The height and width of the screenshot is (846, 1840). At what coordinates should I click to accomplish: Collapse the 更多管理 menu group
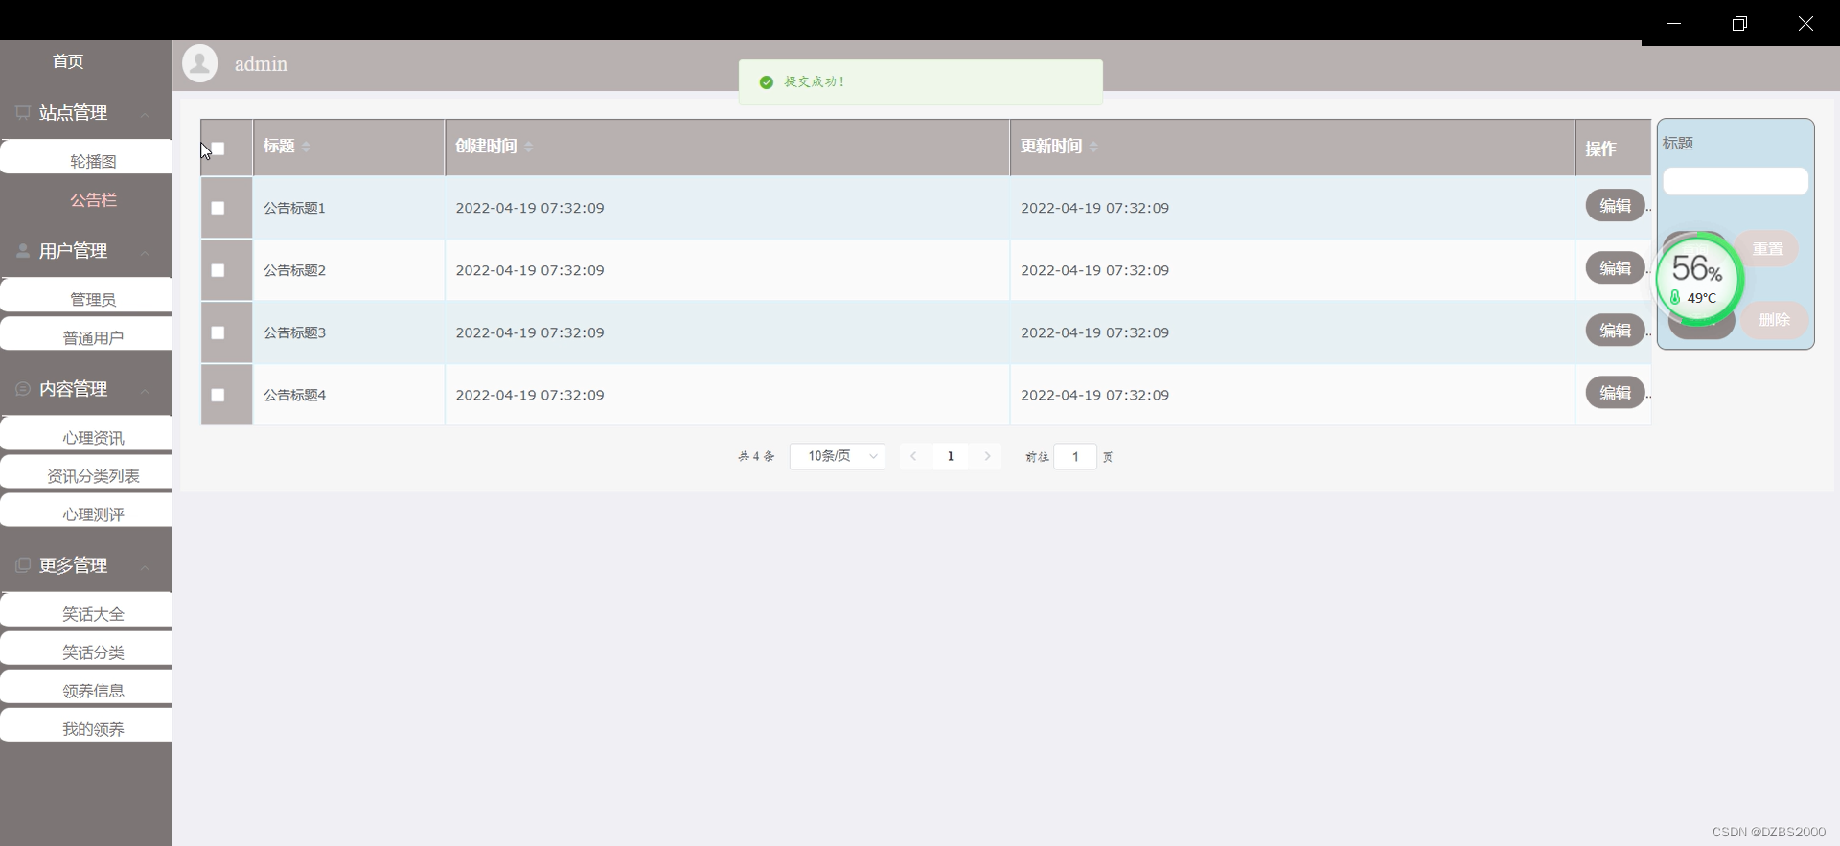coord(145,566)
